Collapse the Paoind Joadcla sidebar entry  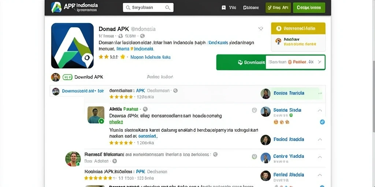coord(320,140)
